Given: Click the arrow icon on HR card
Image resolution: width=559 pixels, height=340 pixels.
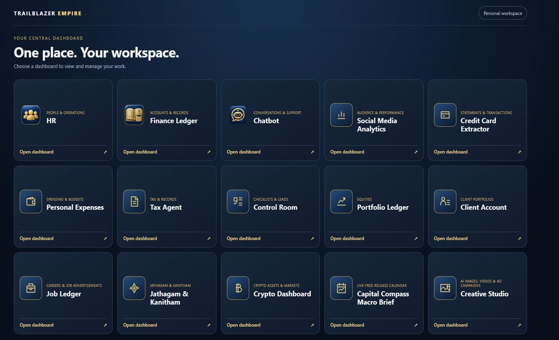Looking at the screenshot, I should click(x=105, y=152).
